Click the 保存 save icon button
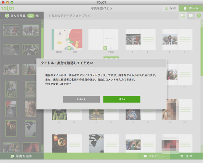The height and width of the screenshot is (163, 203). [171, 8]
